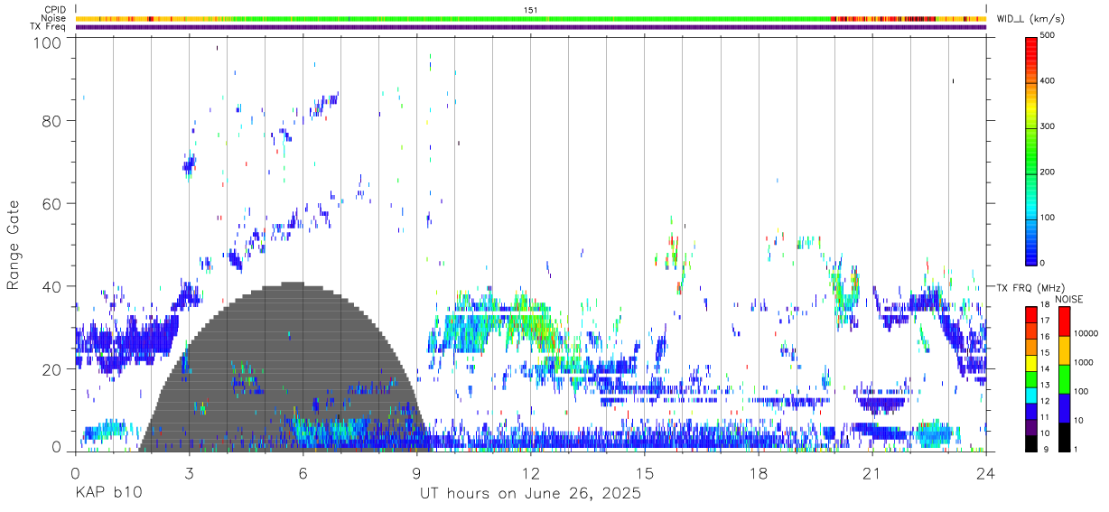Click range gate 20 on the y-axis
Screen dimensions: 1109x512
[51, 368]
